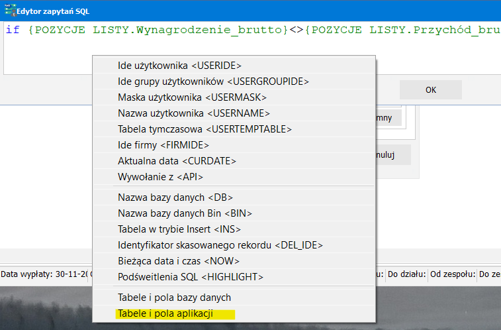The width and height of the screenshot is (501, 330).
Task: Click the OK button
Action: click(430, 90)
